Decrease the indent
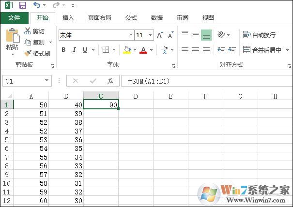Screen dimensions: 293x207 tap(221, 50)
